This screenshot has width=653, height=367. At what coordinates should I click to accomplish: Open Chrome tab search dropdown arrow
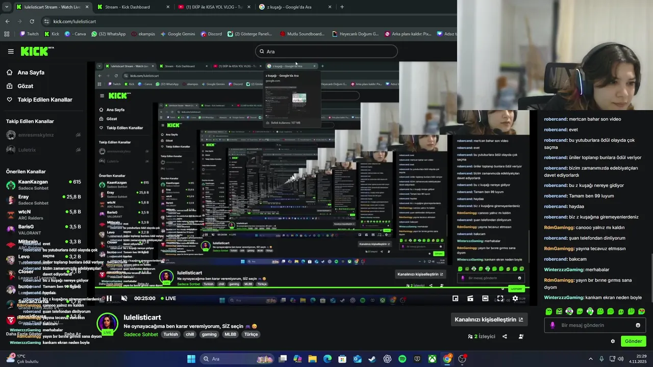pos(6,7)
